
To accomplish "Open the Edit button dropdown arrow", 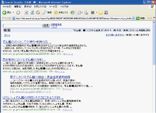I will point(96,13).
